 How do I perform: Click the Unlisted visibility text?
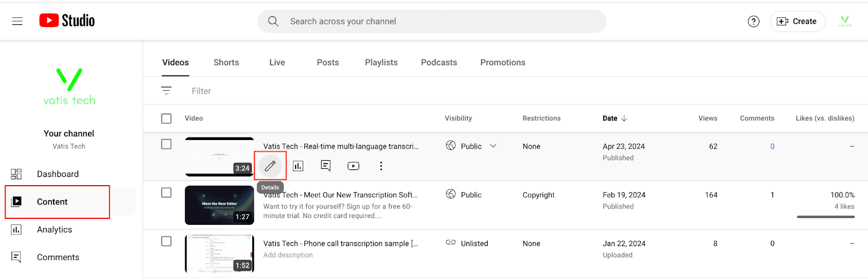click(475, 243)
